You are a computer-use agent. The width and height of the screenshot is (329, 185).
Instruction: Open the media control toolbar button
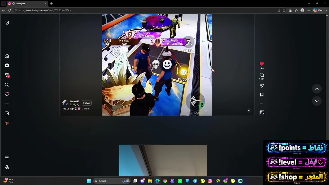(290, 10)
